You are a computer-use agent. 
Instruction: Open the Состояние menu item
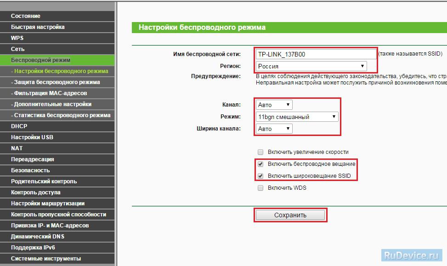(x=57, y=16)
